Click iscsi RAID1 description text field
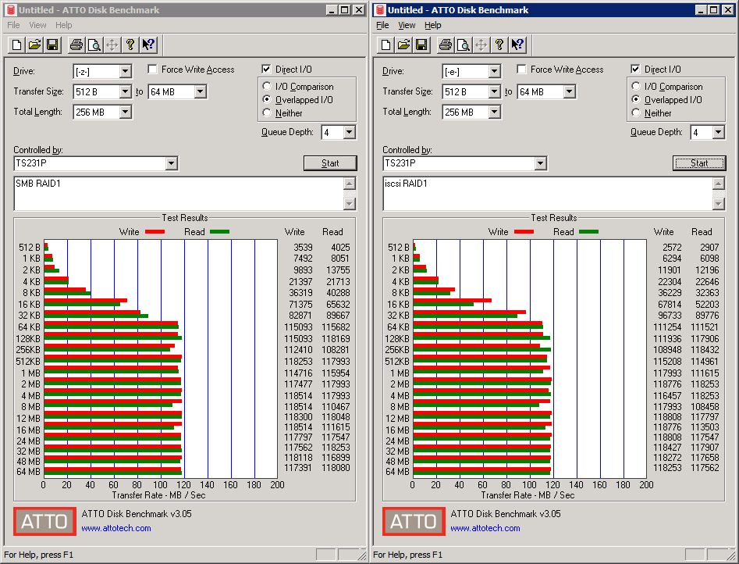This screenshot has height=564, width=739. (x=548, y=194)
